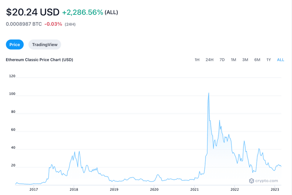Click the Ethereum Classic Price Chart title
This screenshot has height=195, width=292.
click(x=39, y=60)
